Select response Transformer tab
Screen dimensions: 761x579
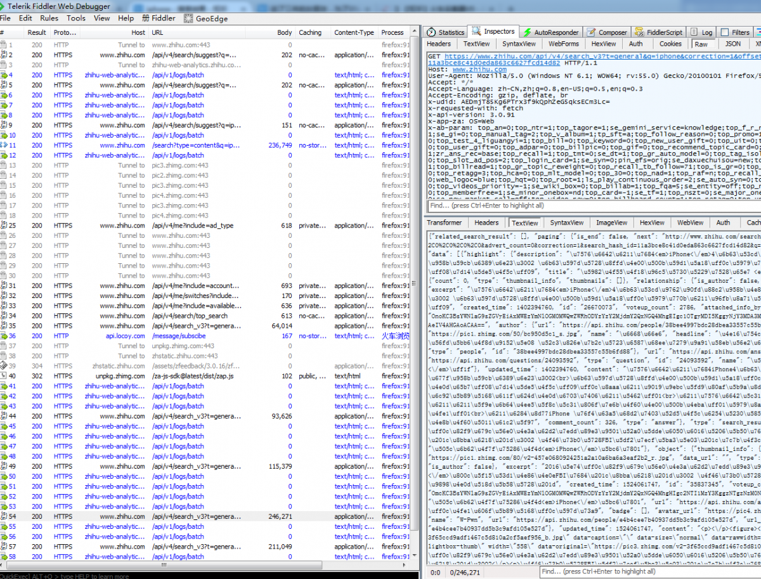click(x=445, y=223)
